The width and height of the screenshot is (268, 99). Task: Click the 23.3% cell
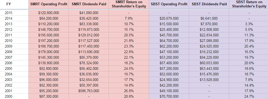click(x=129, y=46)
